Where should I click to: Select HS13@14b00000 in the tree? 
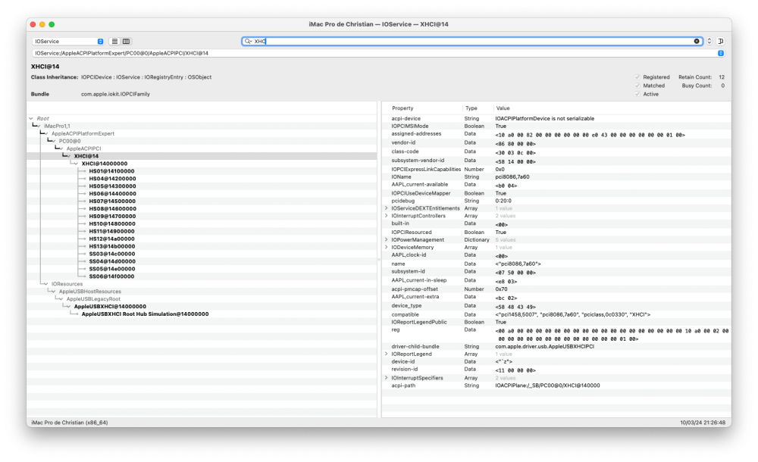pyautogui.click(x=112, y=246)
